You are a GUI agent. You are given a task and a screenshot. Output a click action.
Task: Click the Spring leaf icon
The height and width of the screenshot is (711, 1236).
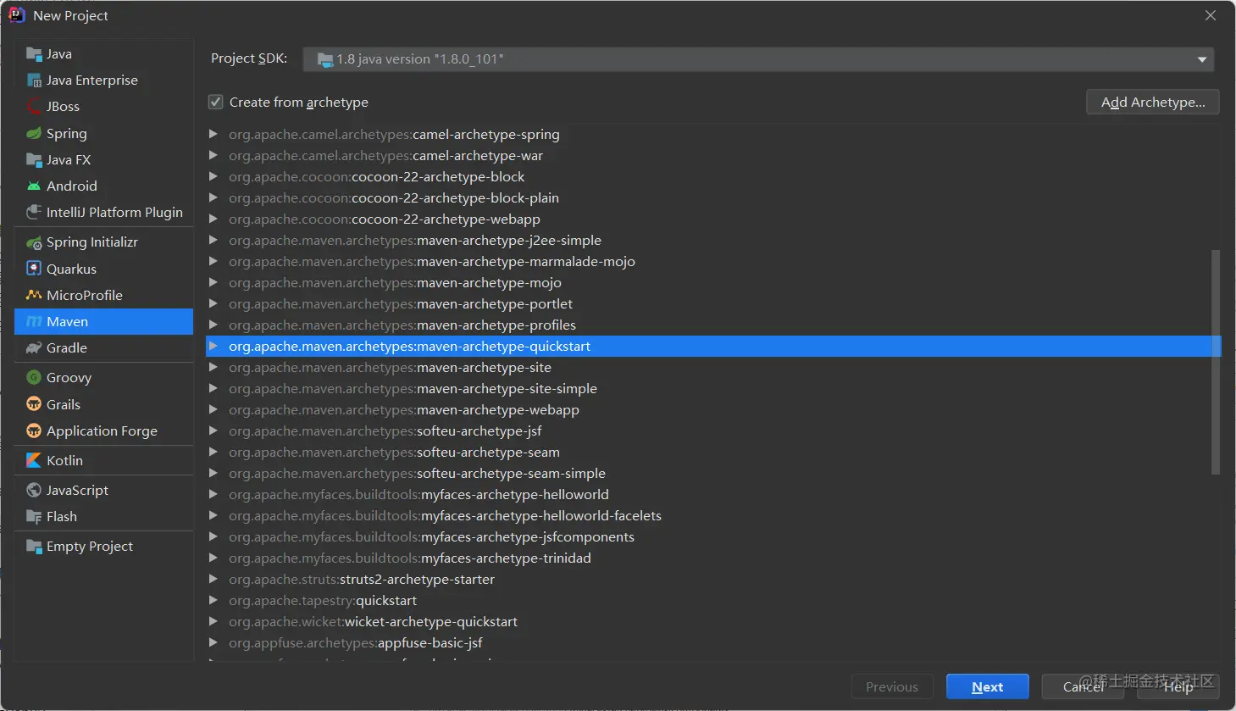(34, 134)
